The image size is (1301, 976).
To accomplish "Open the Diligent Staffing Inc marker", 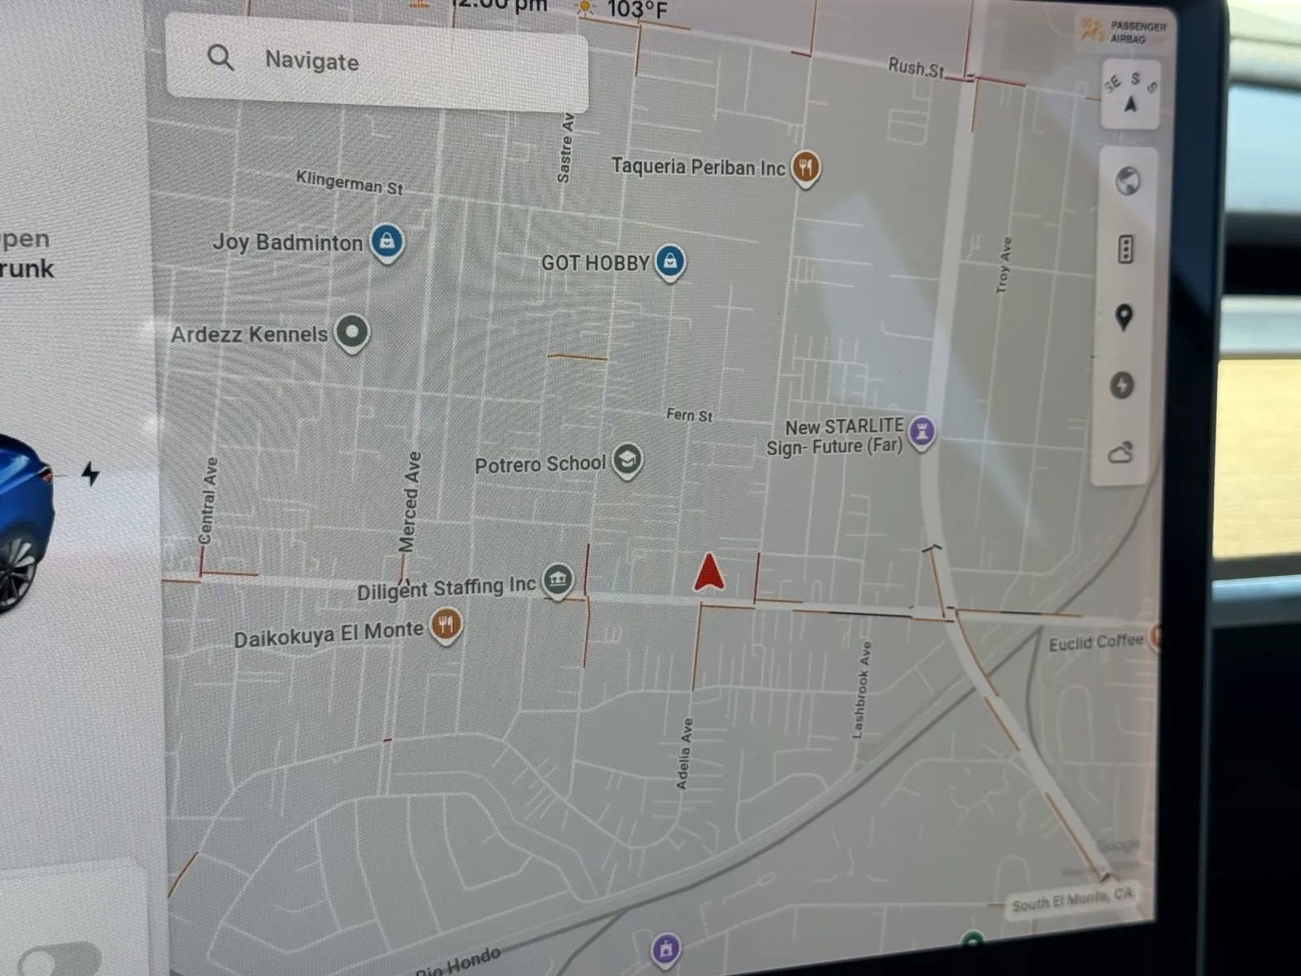I will tap(558, 581).
